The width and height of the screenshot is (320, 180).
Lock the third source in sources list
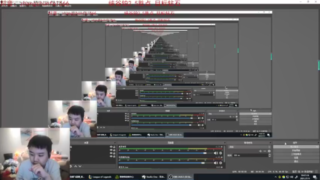coord(114,153)
